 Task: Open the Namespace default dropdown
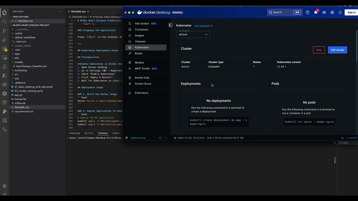193,34
